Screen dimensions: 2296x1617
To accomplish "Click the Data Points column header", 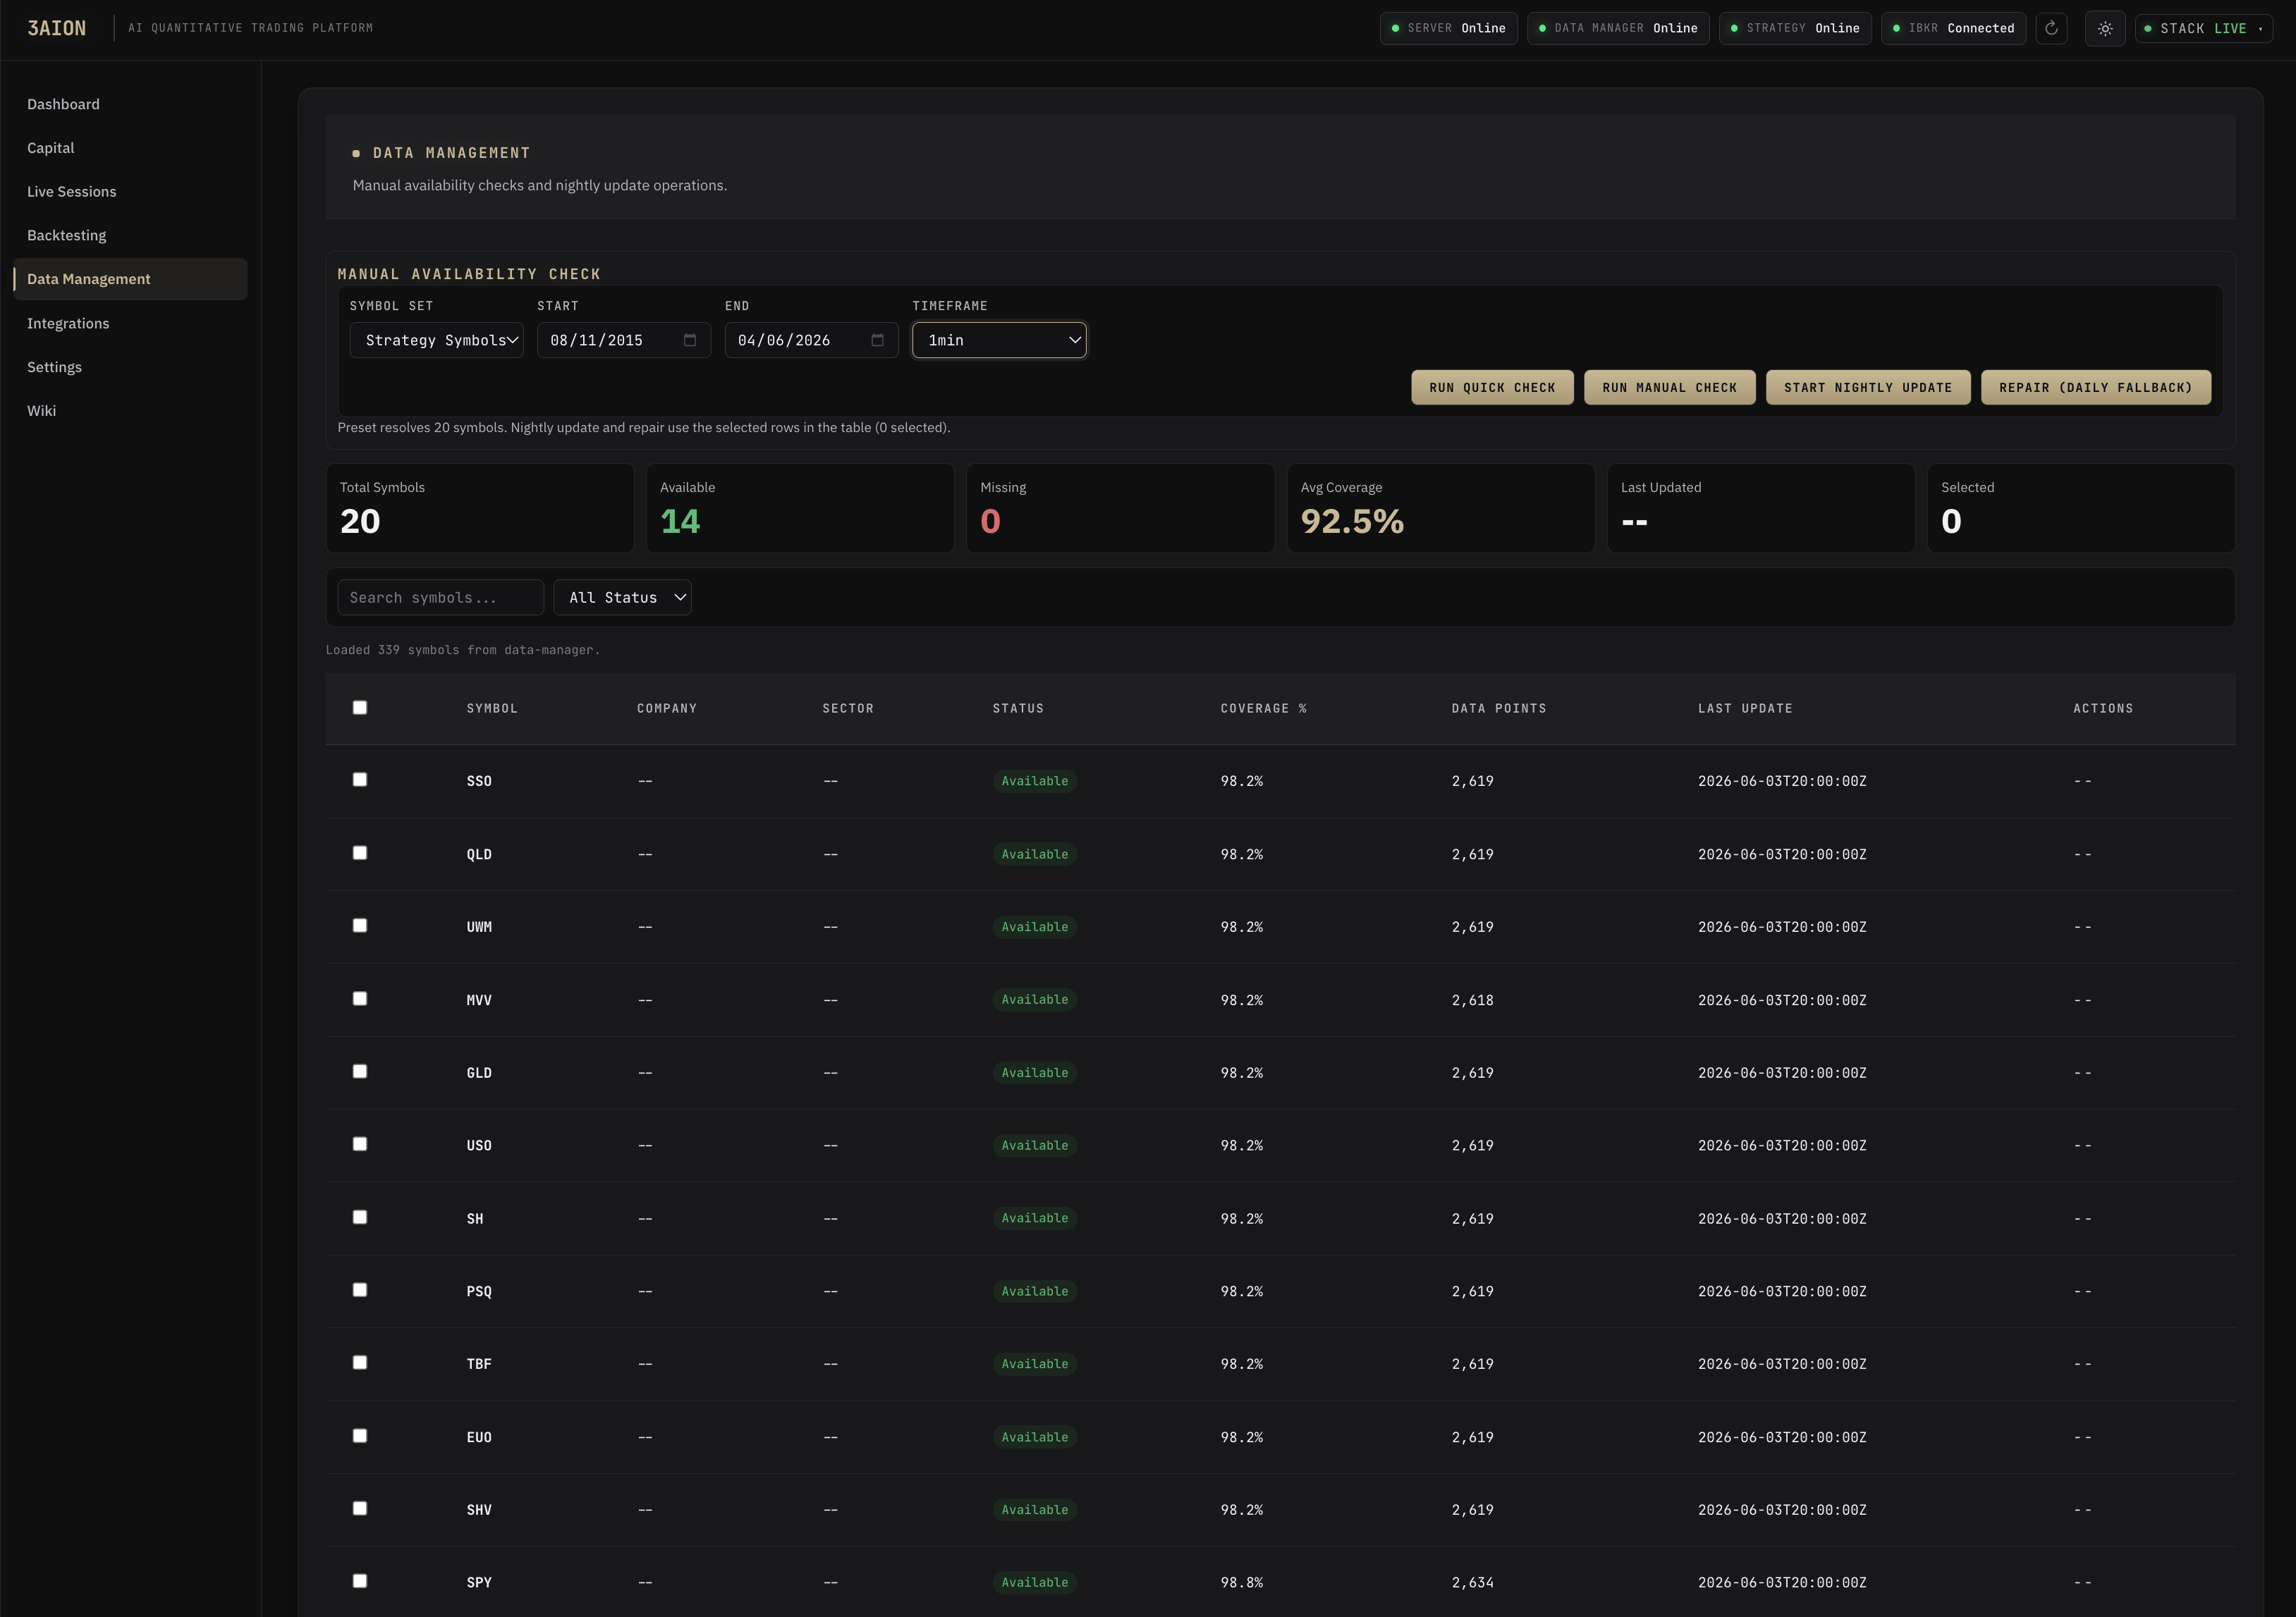I will [1499, 708].
